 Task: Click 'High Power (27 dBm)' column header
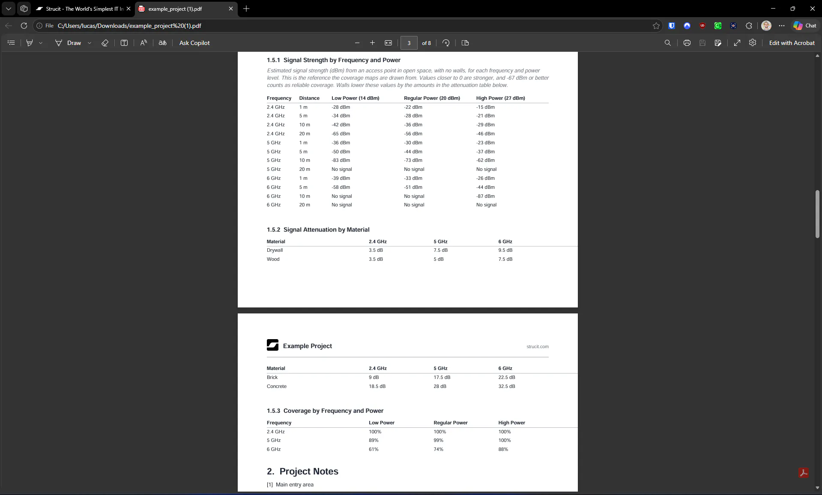pos(500,98)
